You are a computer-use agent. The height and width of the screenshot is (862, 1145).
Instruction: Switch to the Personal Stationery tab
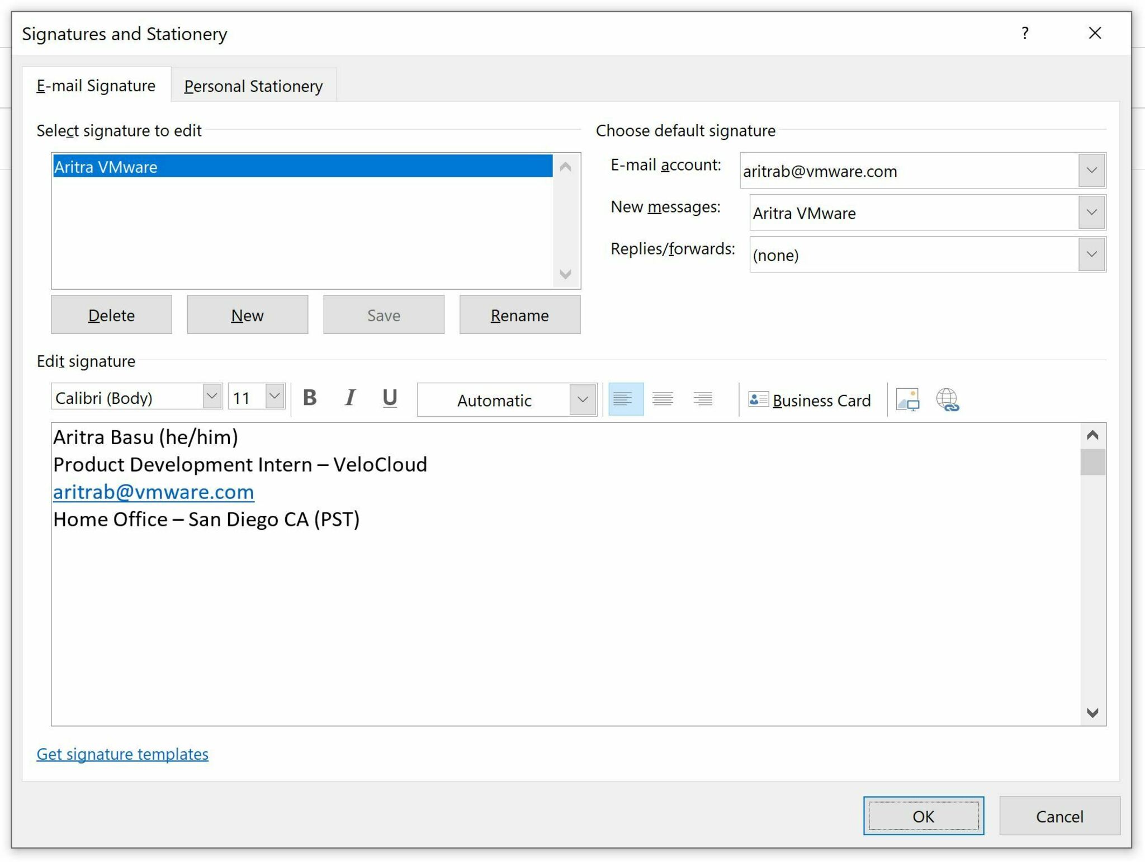pos(253,86)
